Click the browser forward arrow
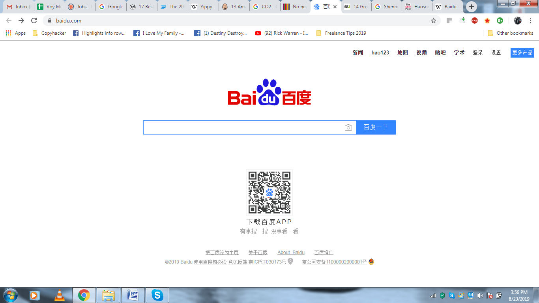This screenshot has width=539, height=303. tap(21, 21)
